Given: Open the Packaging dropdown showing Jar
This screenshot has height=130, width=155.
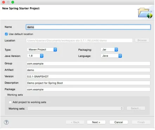Looking at the screenshot, I should point(109,49).
